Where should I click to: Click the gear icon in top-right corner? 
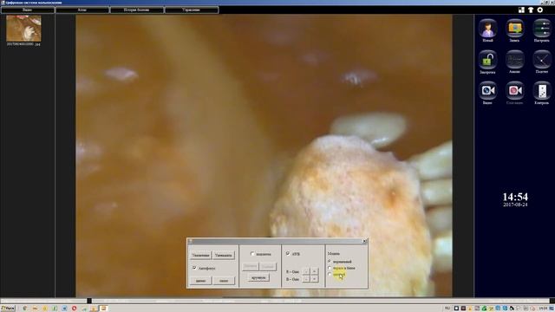pos(539,10)
